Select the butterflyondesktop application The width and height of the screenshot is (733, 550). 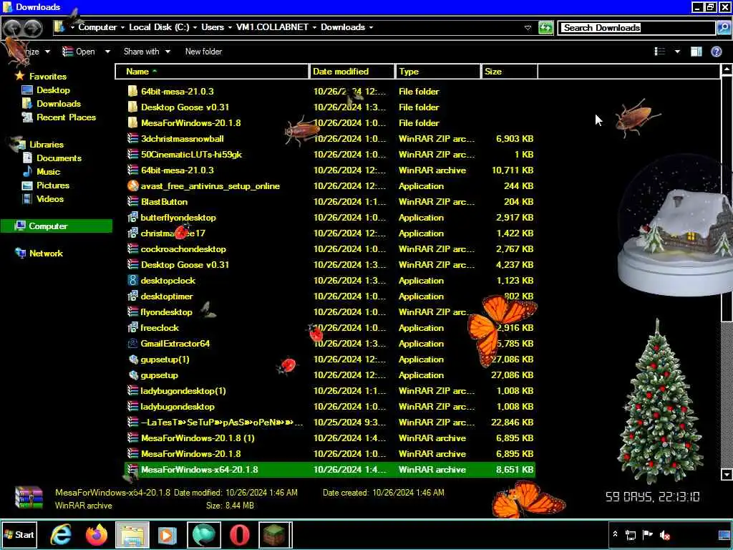(x=178, y=218)
